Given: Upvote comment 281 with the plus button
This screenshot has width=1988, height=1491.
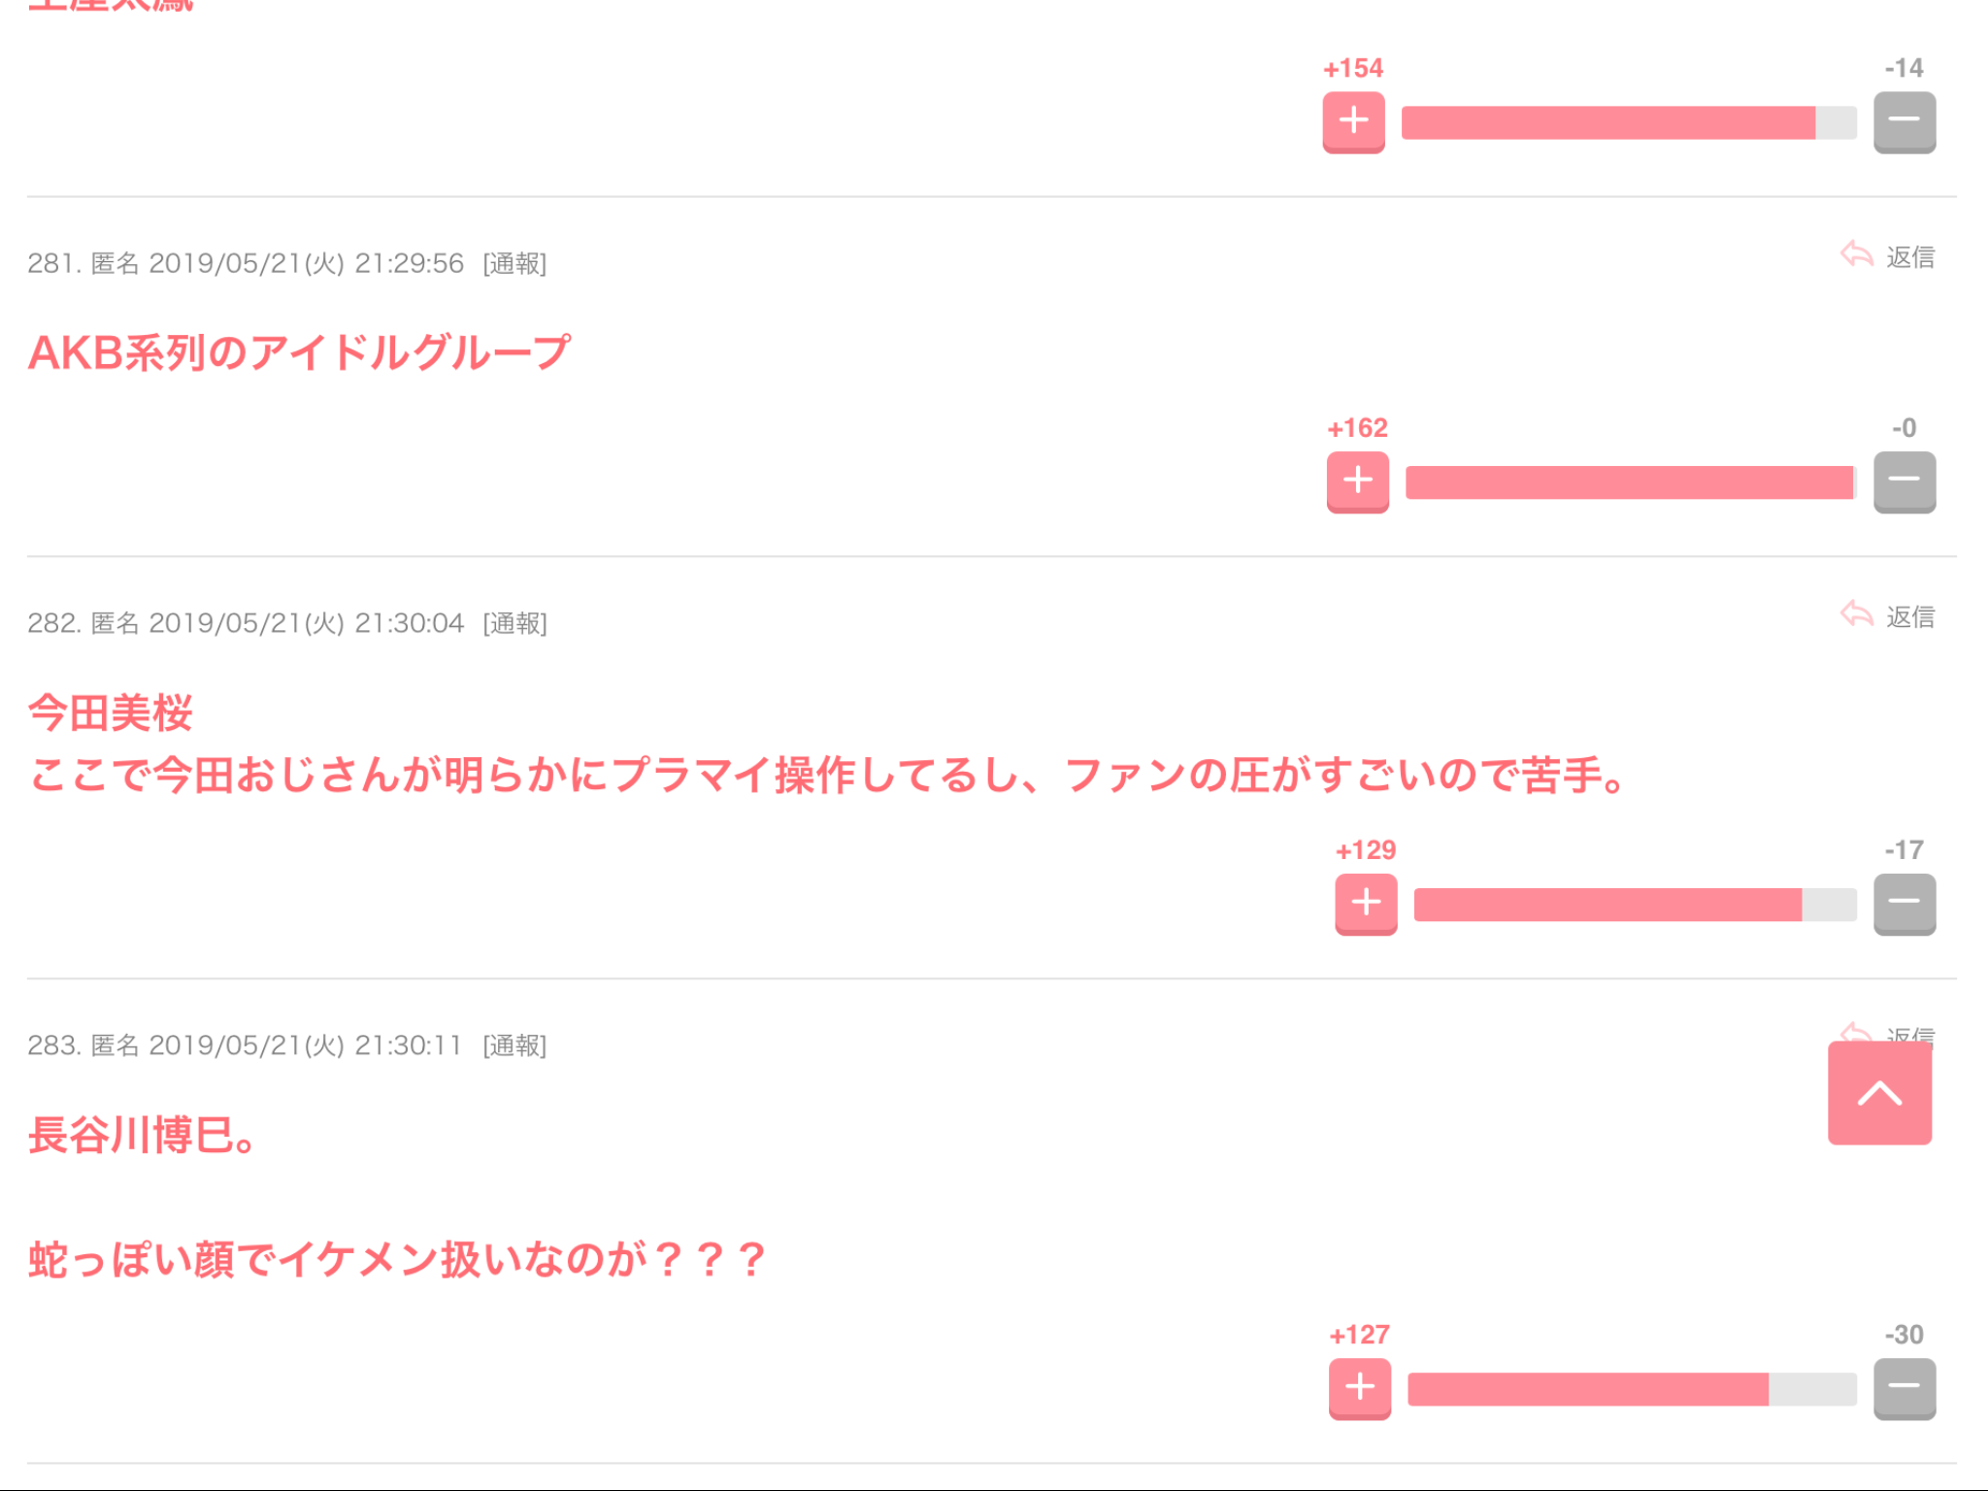Looking at the screenshot, I should tap(1357, 481).
